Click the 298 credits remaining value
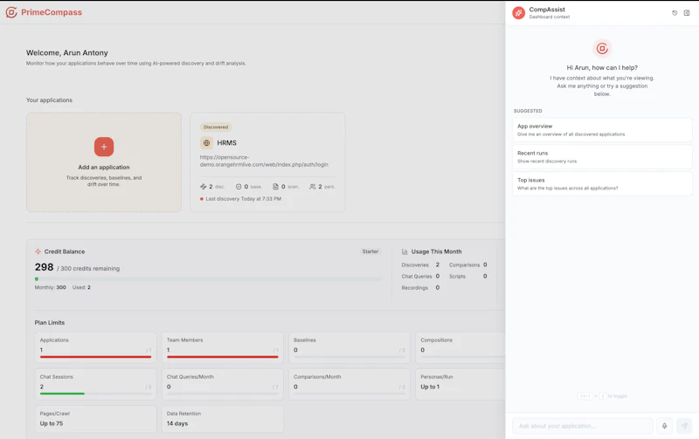 pos(45,267)
